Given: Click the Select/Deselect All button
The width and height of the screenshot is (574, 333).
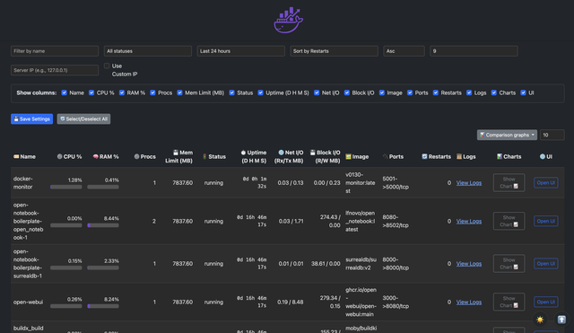Looking at the screenshot, I should (x=83, y=118).
